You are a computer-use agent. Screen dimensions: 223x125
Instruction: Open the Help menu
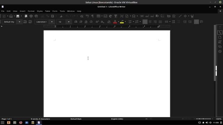point(79,11)
